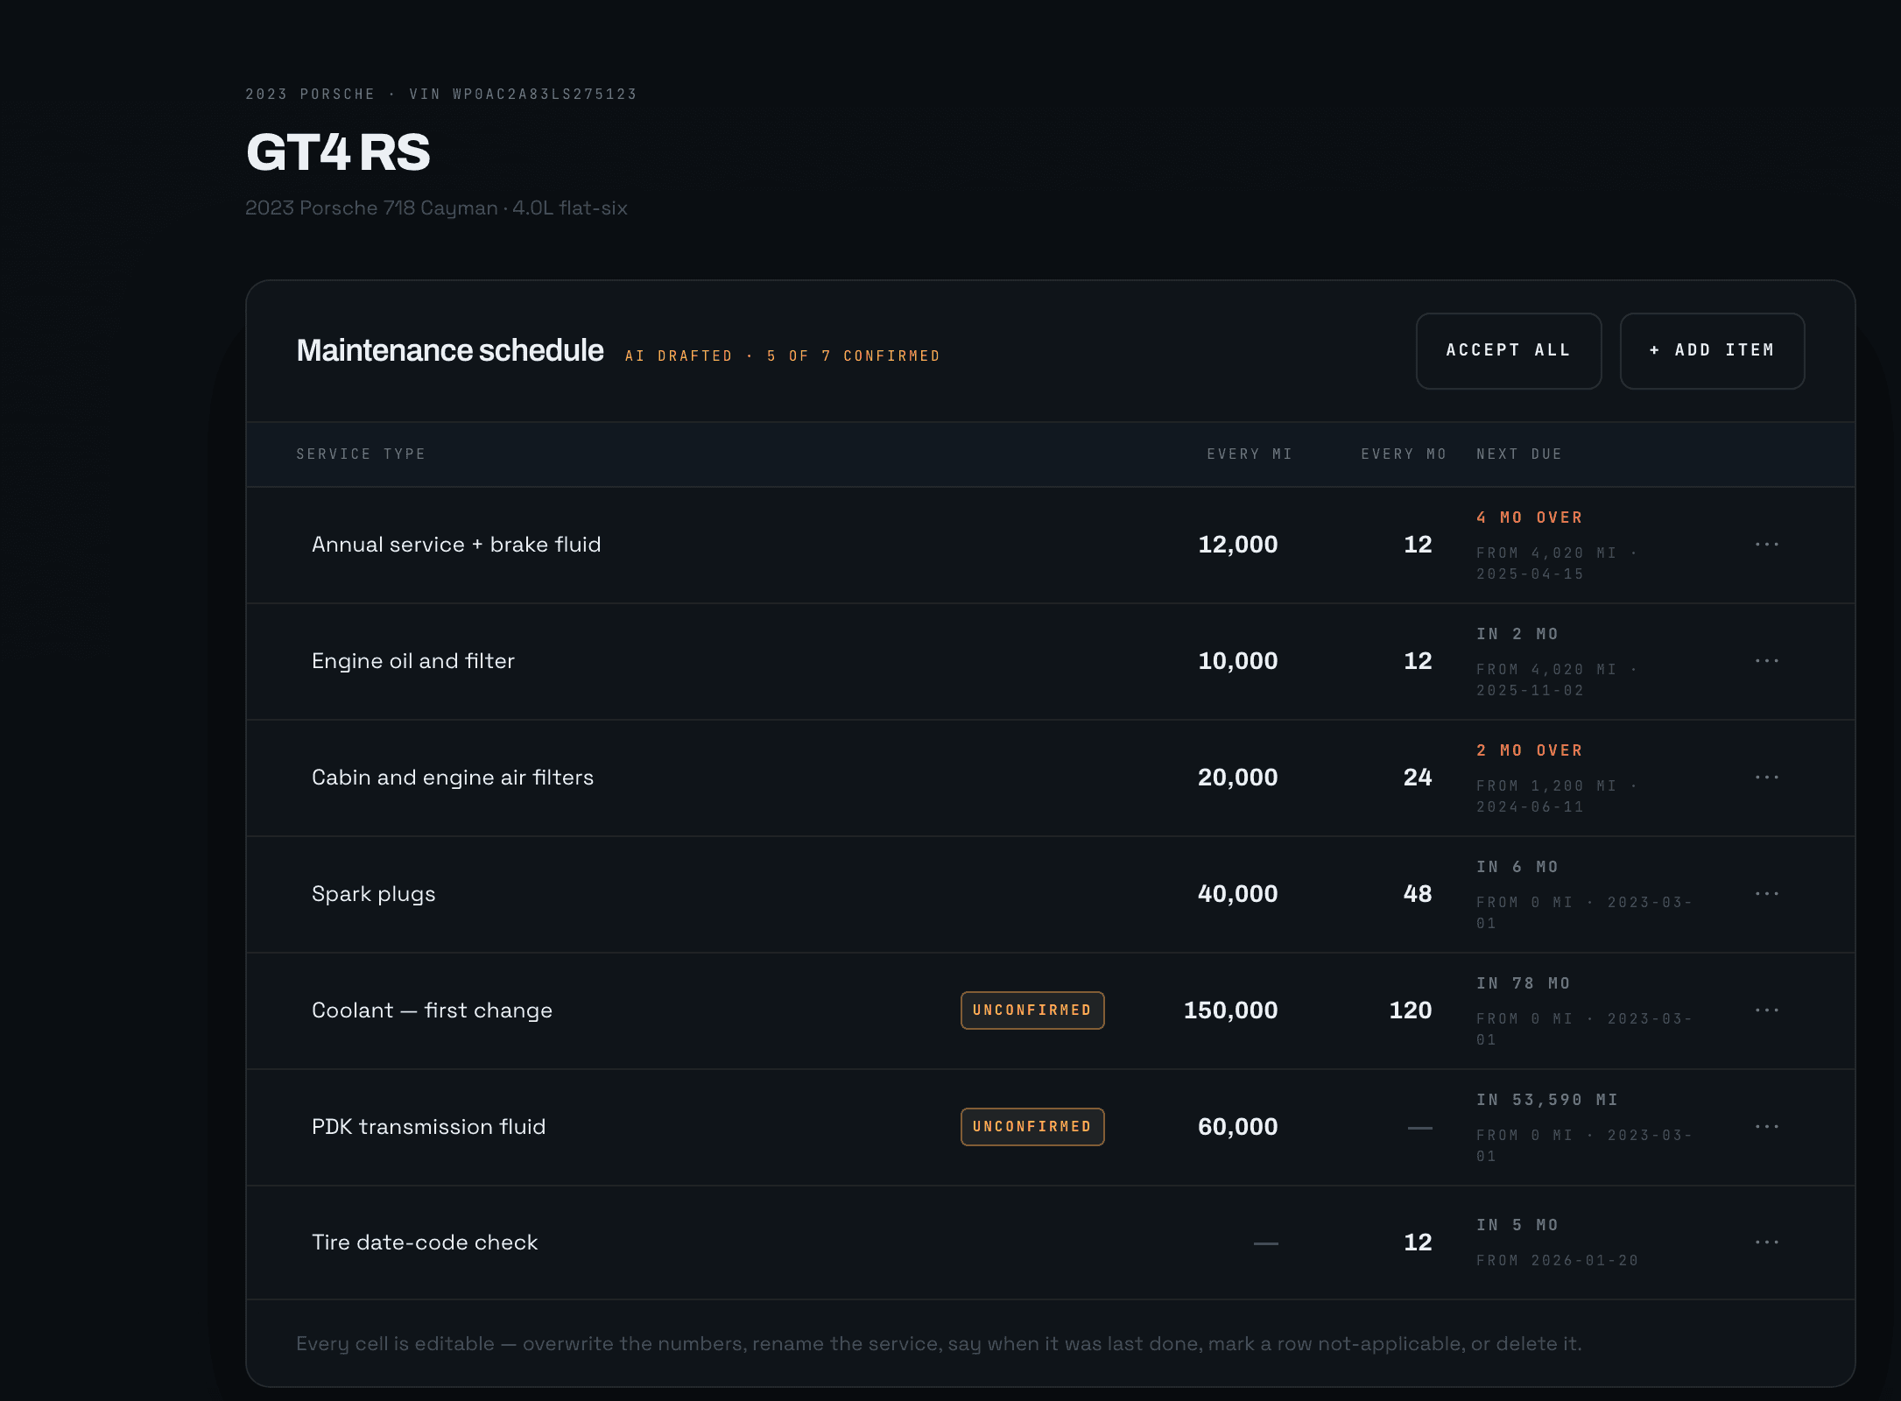Open three-dot menu for Tire date-code check

click(x=1766, y=1243)
